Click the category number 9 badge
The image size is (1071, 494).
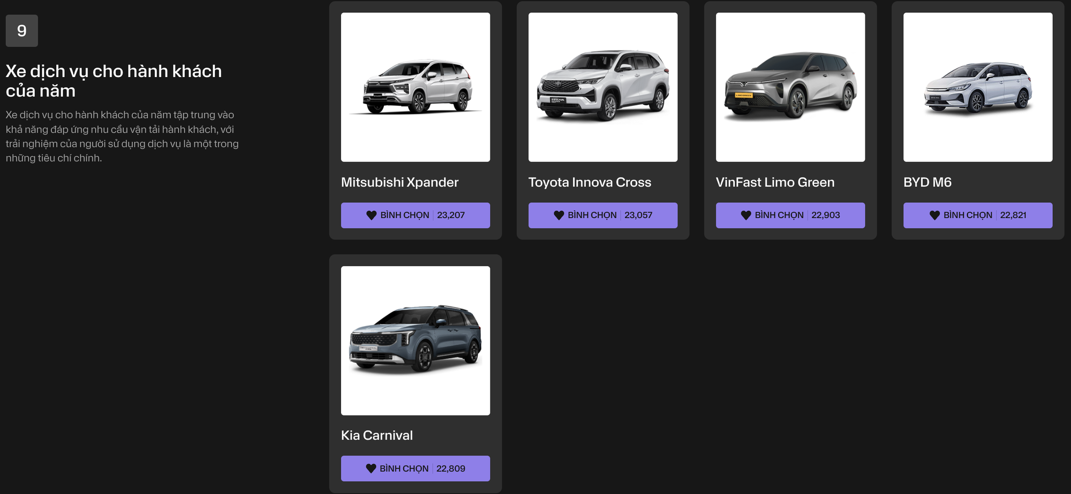point(22,30)
